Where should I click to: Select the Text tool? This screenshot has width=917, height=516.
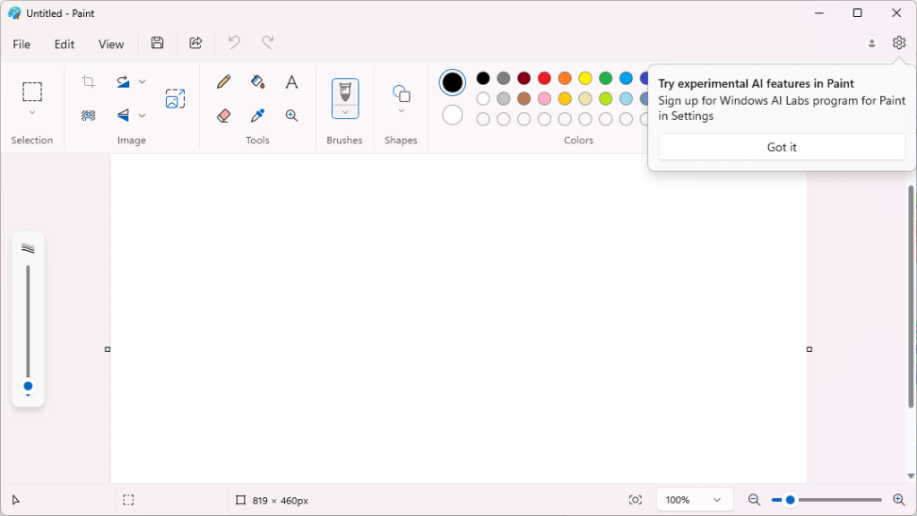[x=291, y=82]
